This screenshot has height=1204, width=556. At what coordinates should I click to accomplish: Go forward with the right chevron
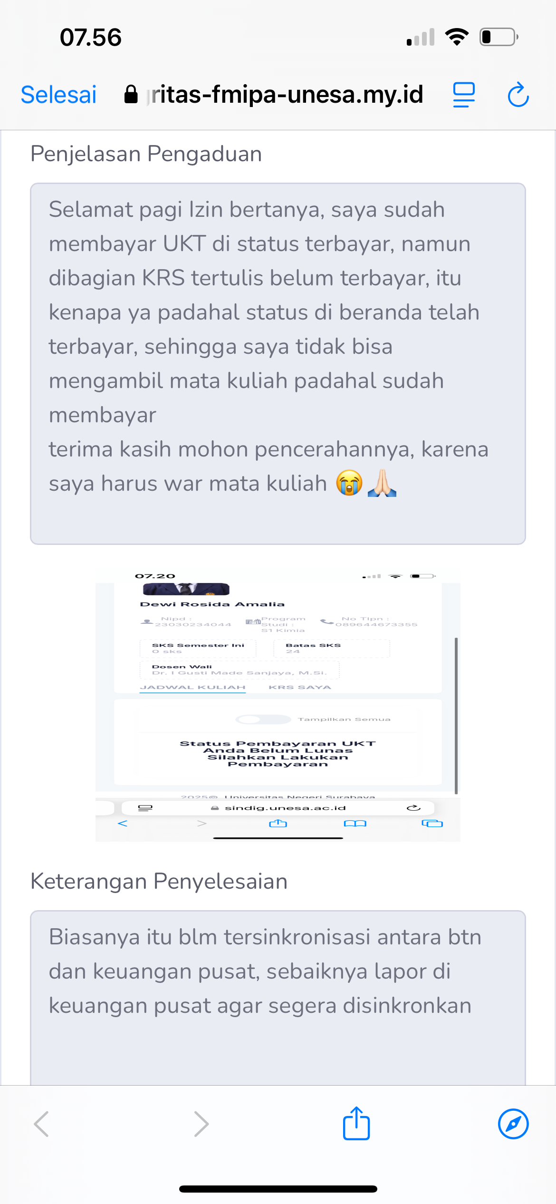coord(201,1124)
